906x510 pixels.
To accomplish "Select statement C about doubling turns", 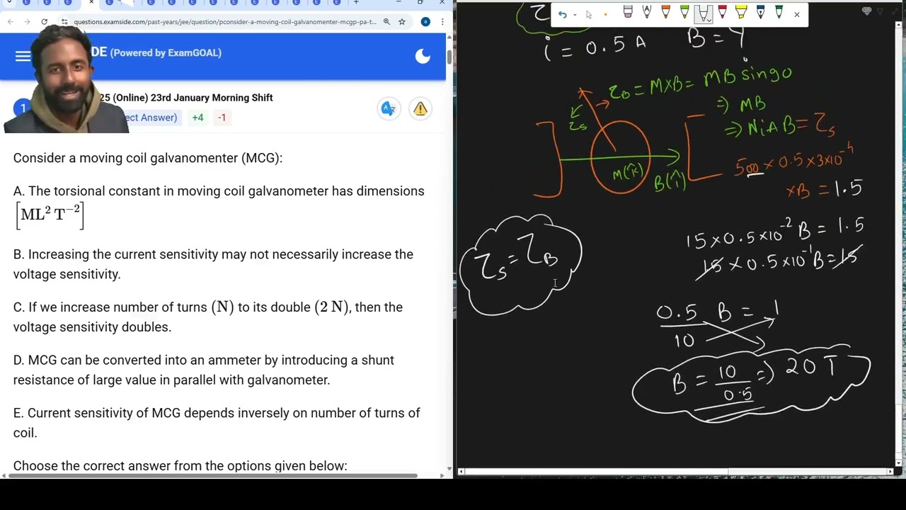I will coord(208,317).
